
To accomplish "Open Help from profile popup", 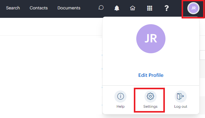I will 120,100.
